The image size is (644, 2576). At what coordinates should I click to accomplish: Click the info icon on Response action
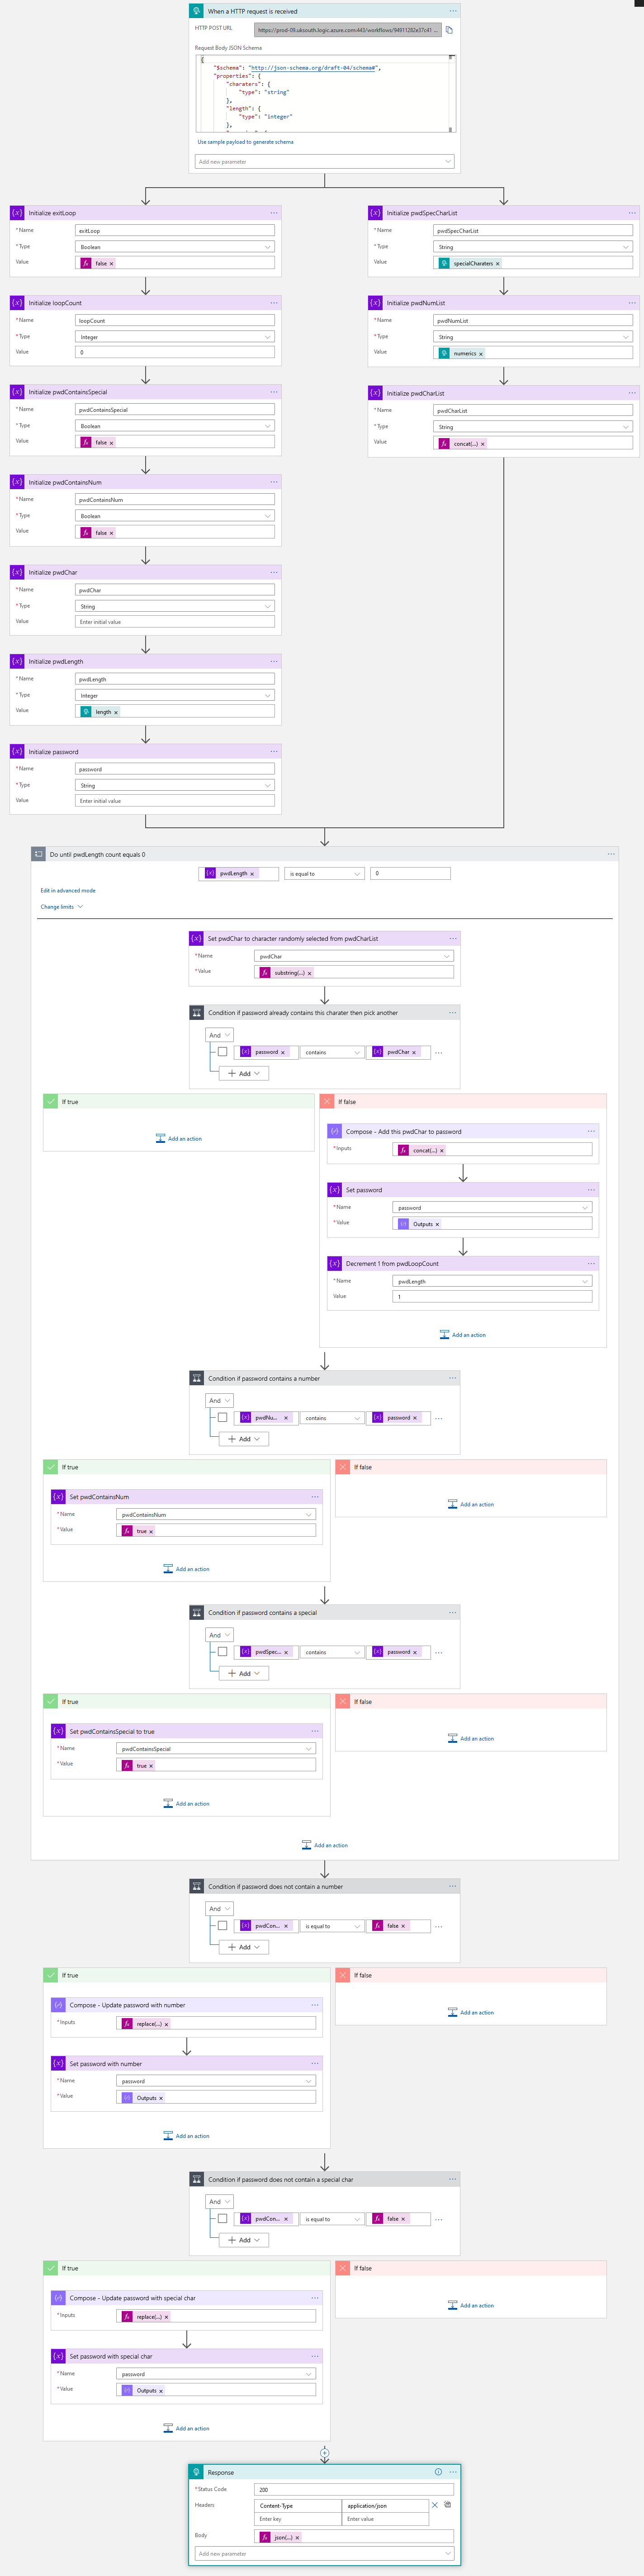(438, 2471)
